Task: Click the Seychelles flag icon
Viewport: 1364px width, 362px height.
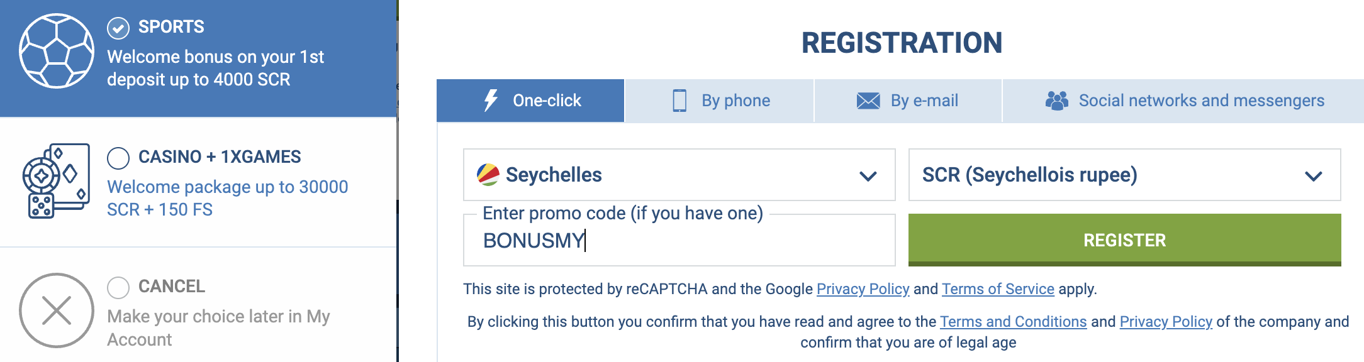Action: point(488,175)
